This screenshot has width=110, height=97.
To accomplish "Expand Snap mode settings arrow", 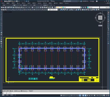I will click(67, 95).
